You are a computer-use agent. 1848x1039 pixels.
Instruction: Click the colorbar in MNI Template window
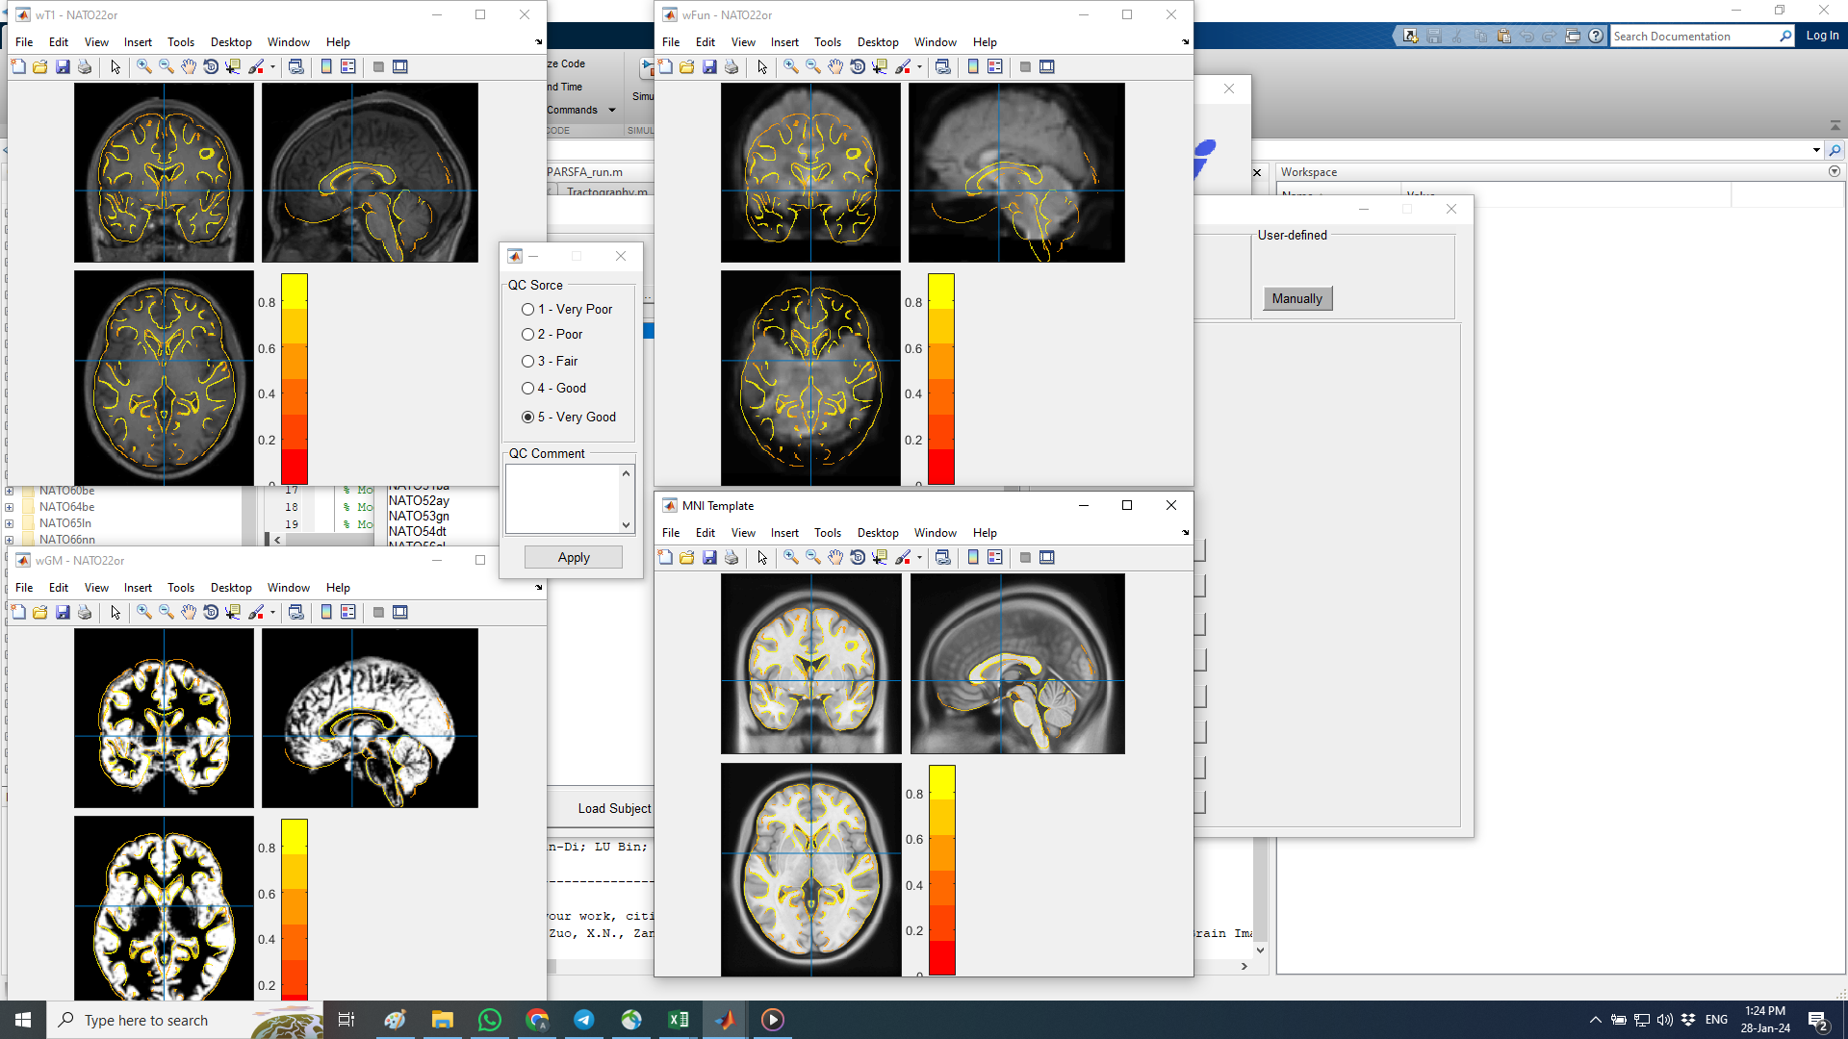(x=942, y=871)
